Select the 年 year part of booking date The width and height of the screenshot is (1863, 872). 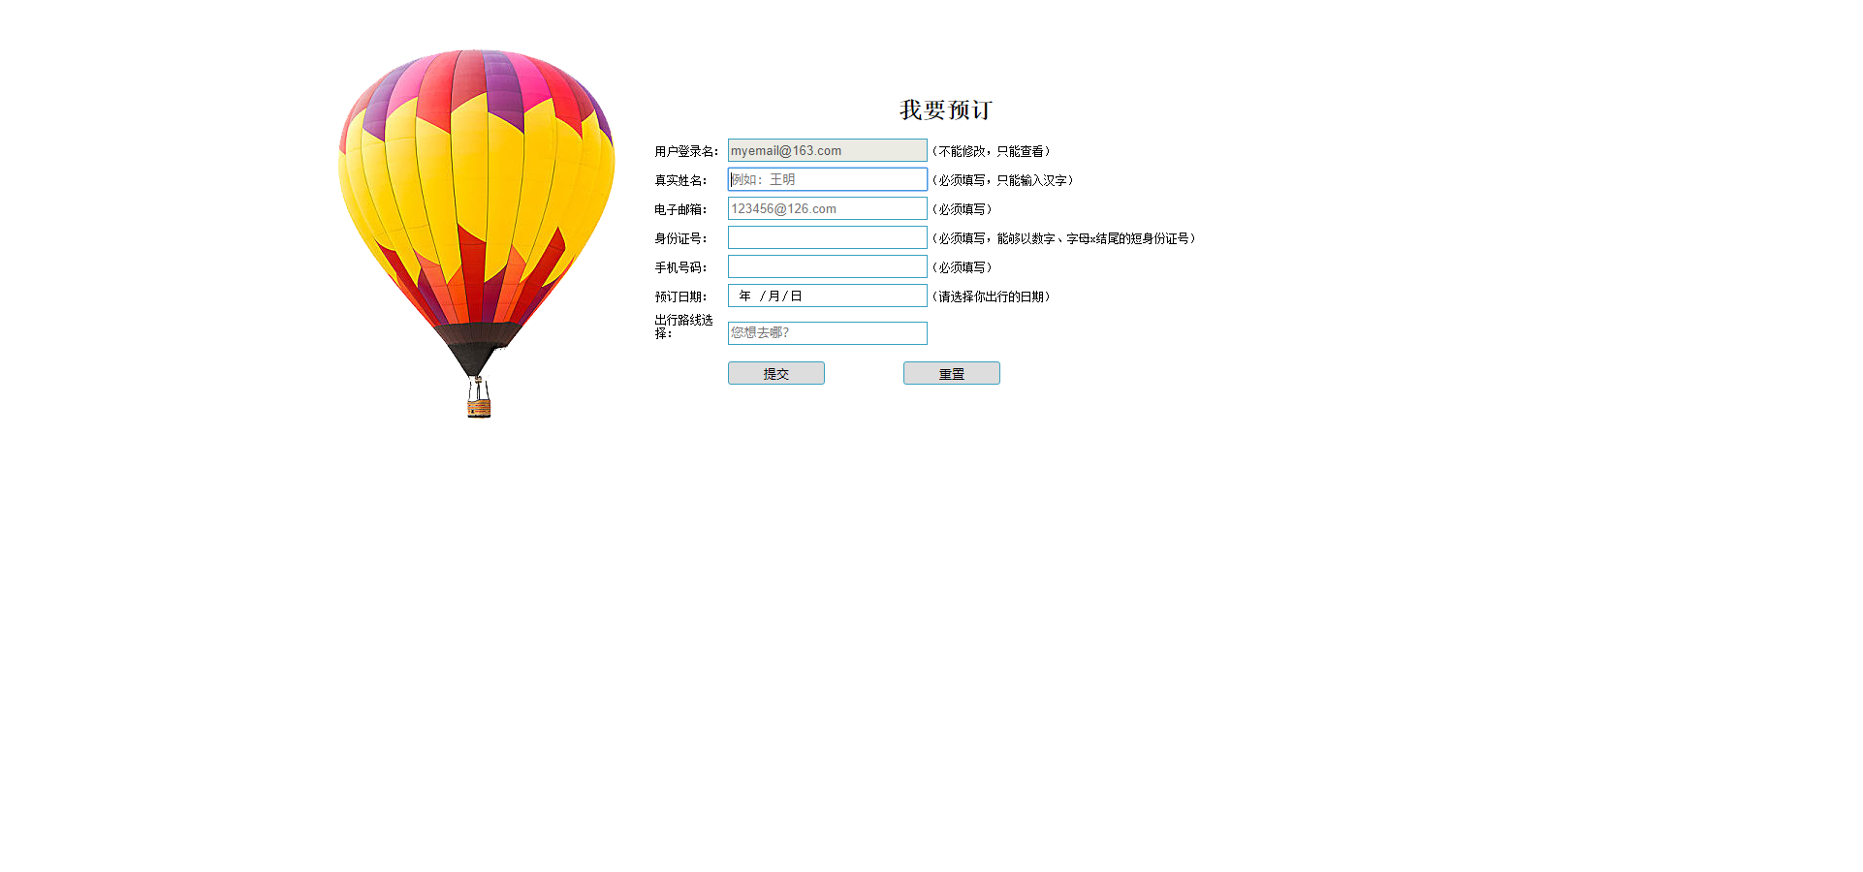pyautogui.click(x=744, y=296)
